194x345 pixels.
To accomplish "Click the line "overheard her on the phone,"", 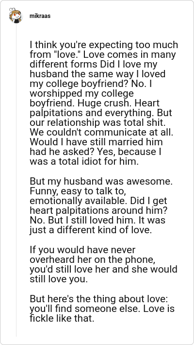I will click(x=93, y=260).
